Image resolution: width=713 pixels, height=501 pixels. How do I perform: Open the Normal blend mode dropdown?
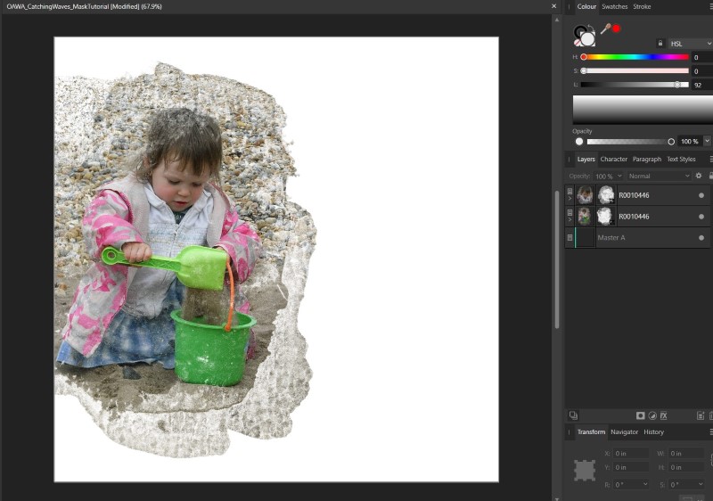tap(659, 176)
